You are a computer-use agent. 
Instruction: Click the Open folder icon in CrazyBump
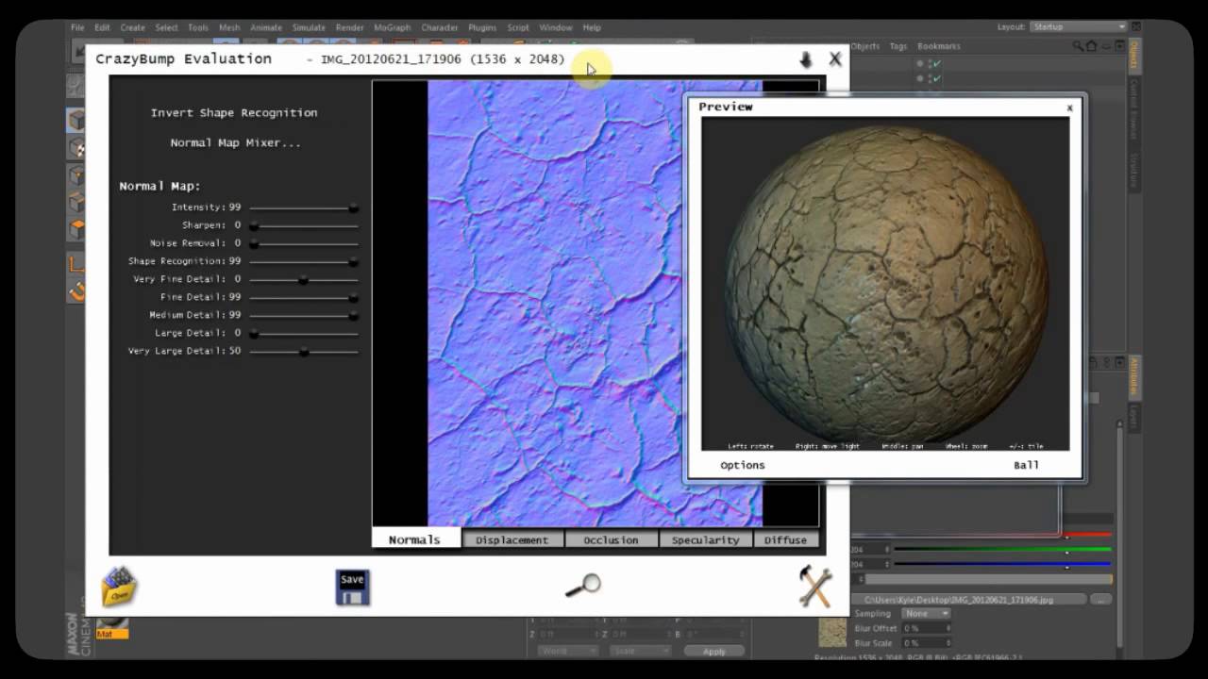click(x=119, y=587)
